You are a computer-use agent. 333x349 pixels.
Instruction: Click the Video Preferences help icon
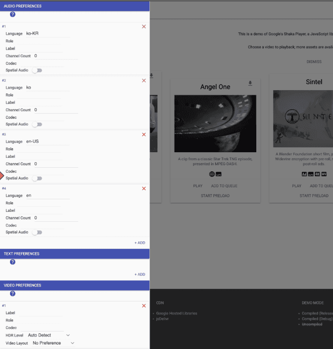pos(13,293)
